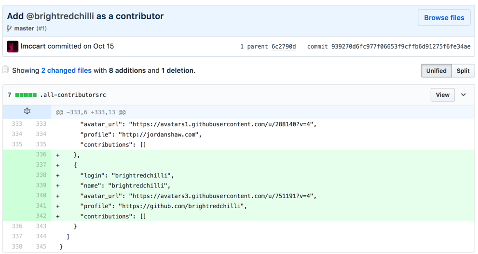The width and height of the screenshot is (478, 254).
Task: Select new line number 336
Action: (x=41, y=154)
